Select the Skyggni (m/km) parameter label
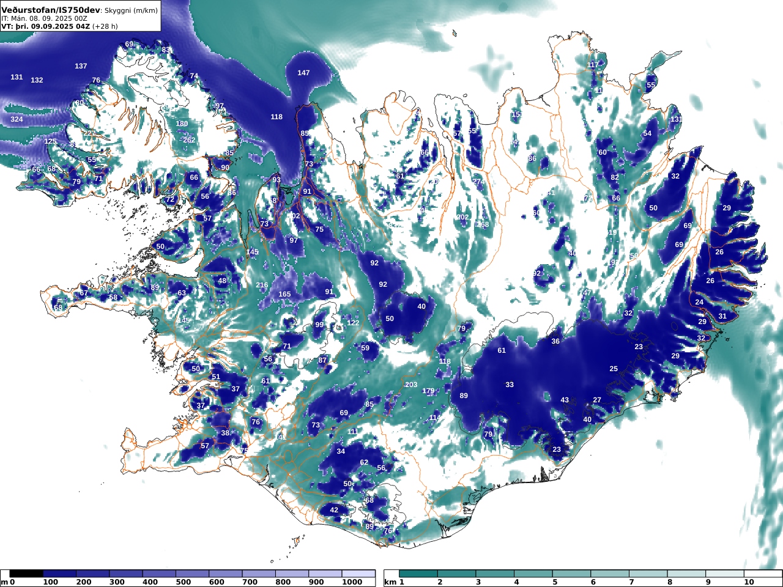 click(132, 10)
